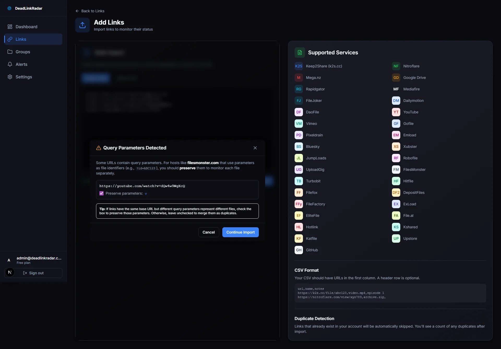Click the Supported Services document icon
Image resolution: width=501 pixels, height=349 pixels.
coord(300,53)
